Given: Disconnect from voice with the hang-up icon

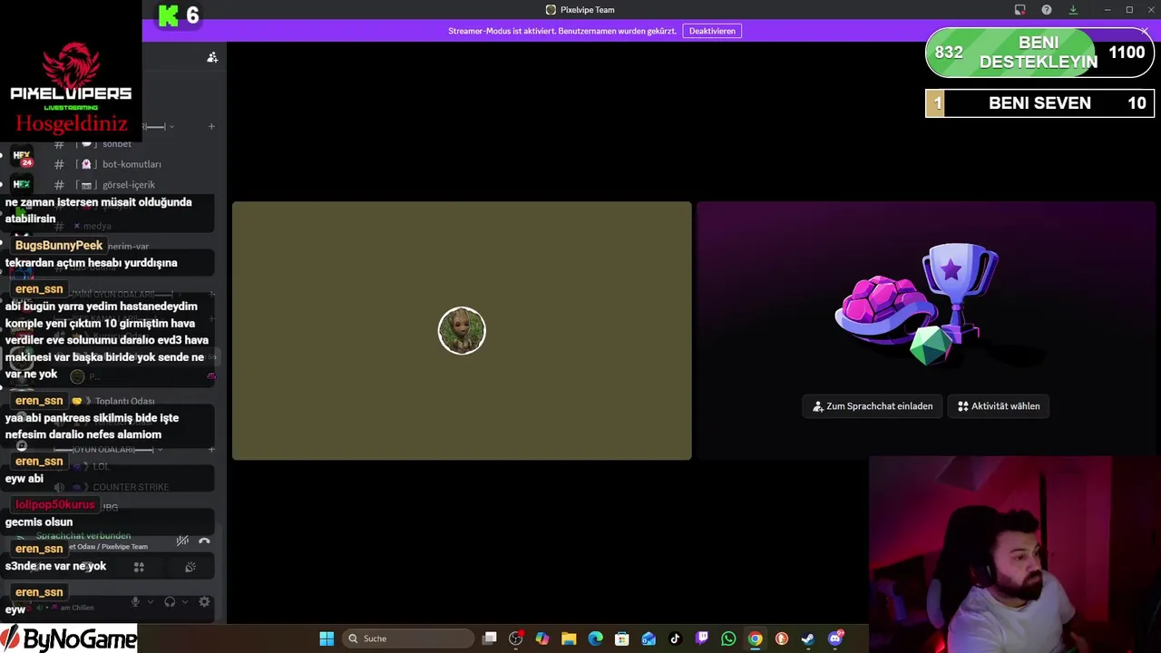Looking at the screenshot, I should (x=204, y=541).
